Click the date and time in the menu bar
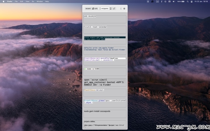The width and height of the screenshot is (210, 131). click(x=201, y=1)
